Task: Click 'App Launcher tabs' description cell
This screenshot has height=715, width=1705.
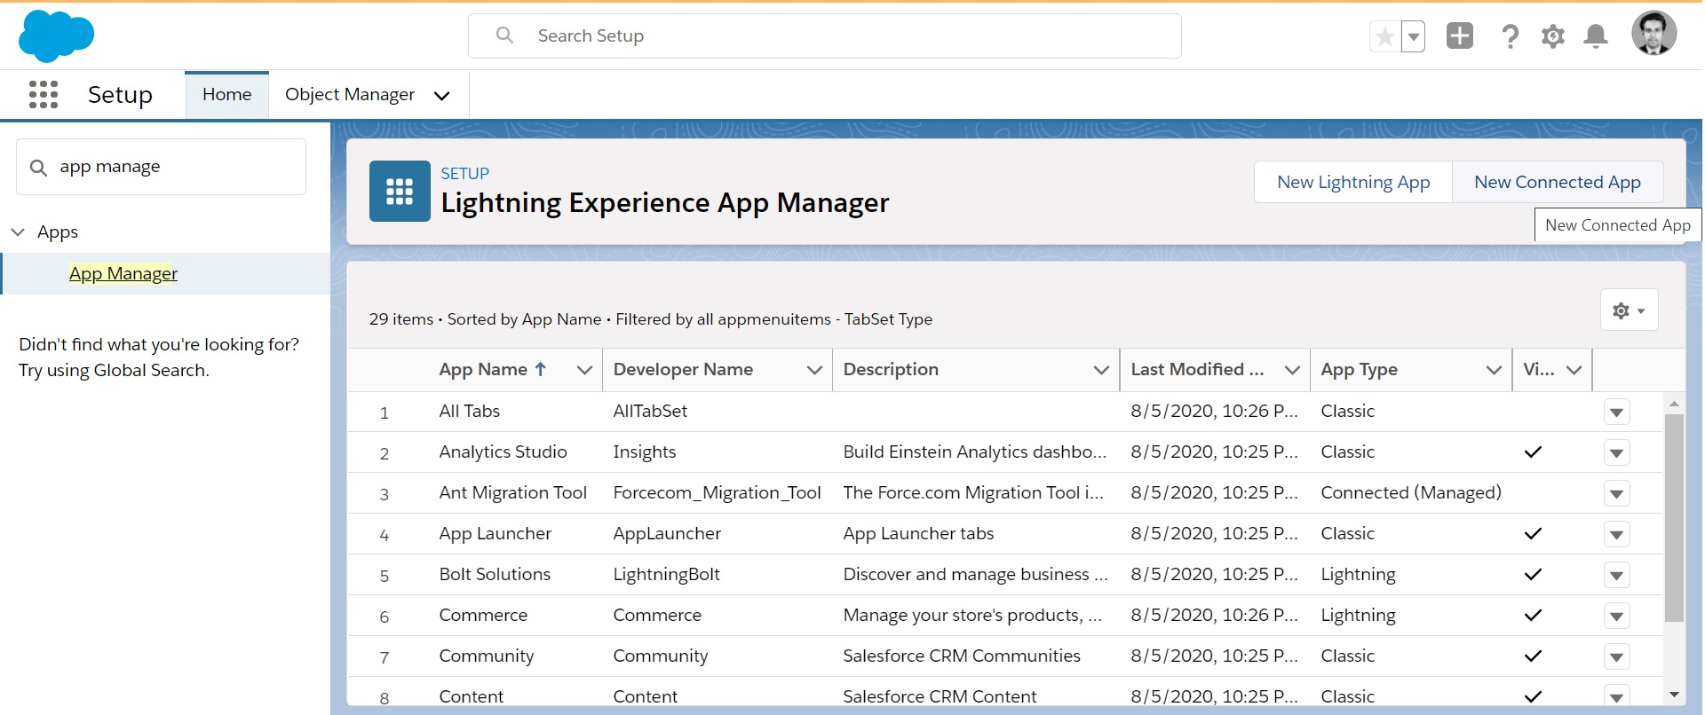Action: pos(918,534)
